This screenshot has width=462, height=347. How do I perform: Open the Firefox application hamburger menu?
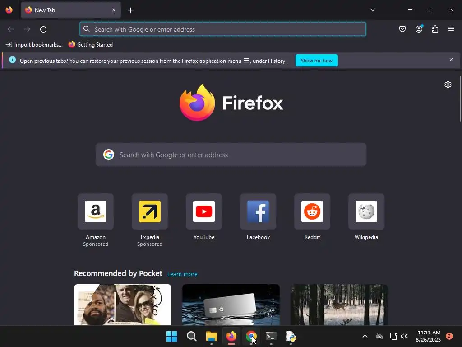coord(451,29)
